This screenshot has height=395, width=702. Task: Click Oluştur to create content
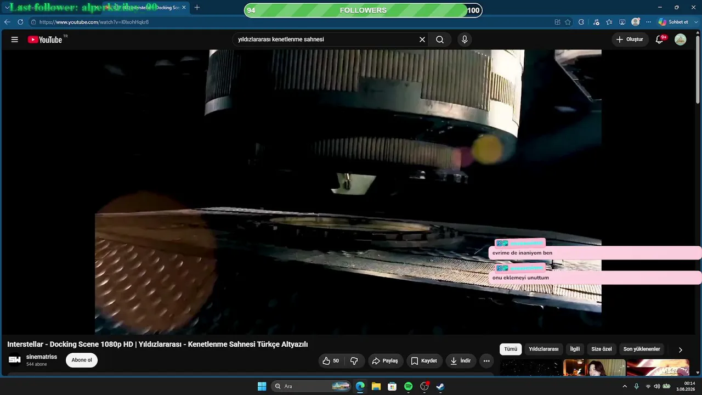(630, 39)
